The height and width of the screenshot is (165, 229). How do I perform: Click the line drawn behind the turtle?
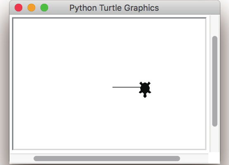pyautogui.click(x=126, y=87)
